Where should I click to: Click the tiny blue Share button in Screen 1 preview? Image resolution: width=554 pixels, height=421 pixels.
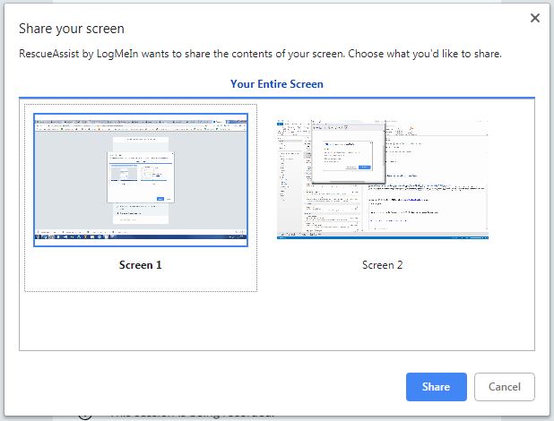(160, 199)
